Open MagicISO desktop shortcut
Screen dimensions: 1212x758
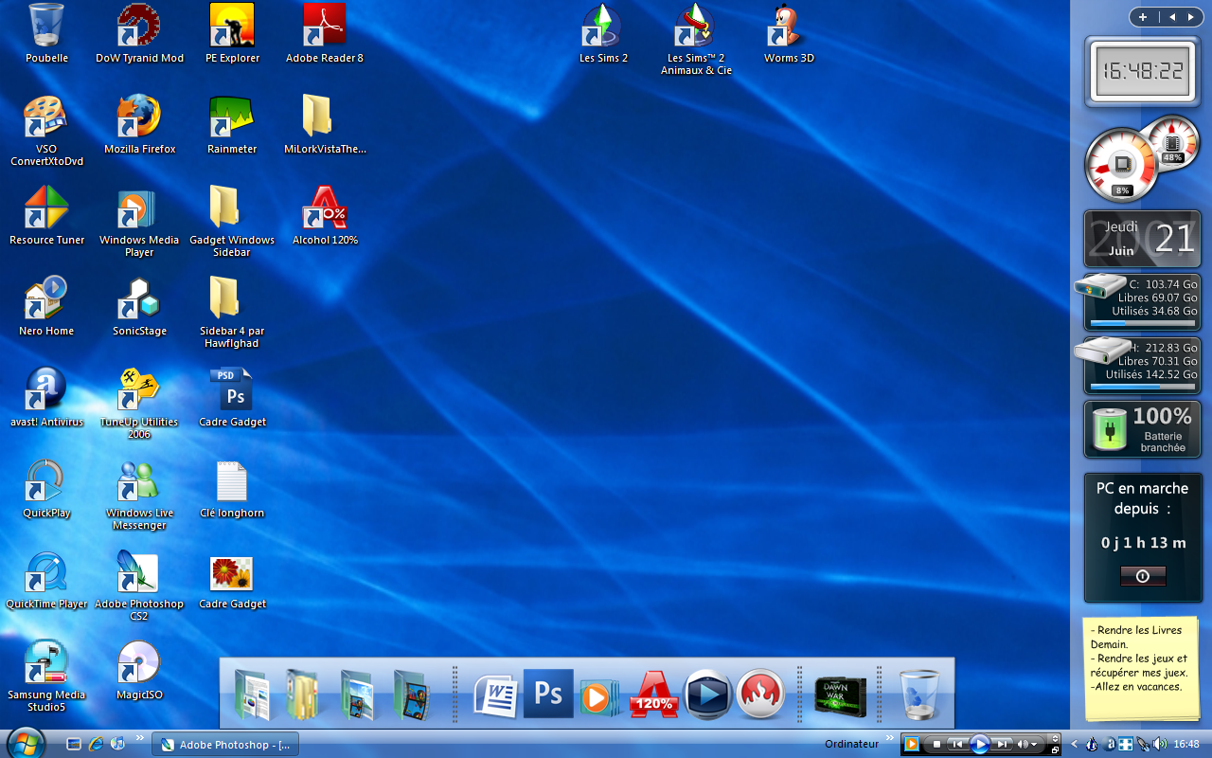point(139,669)
